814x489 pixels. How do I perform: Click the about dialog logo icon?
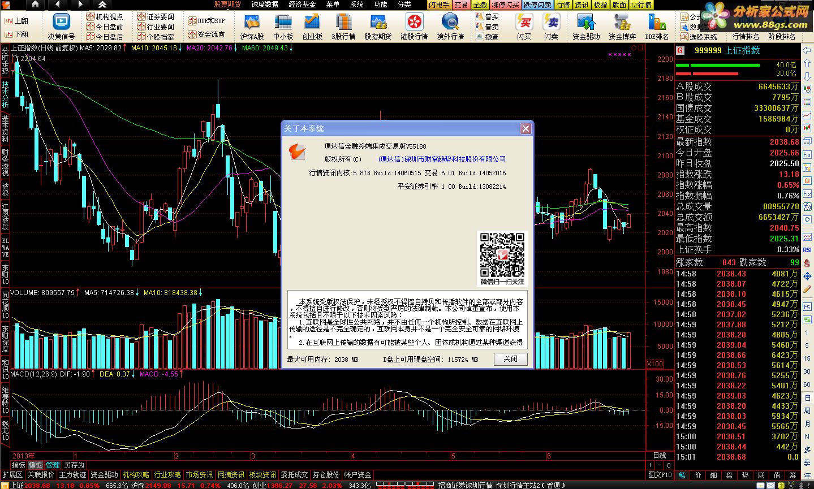point(297,152)
